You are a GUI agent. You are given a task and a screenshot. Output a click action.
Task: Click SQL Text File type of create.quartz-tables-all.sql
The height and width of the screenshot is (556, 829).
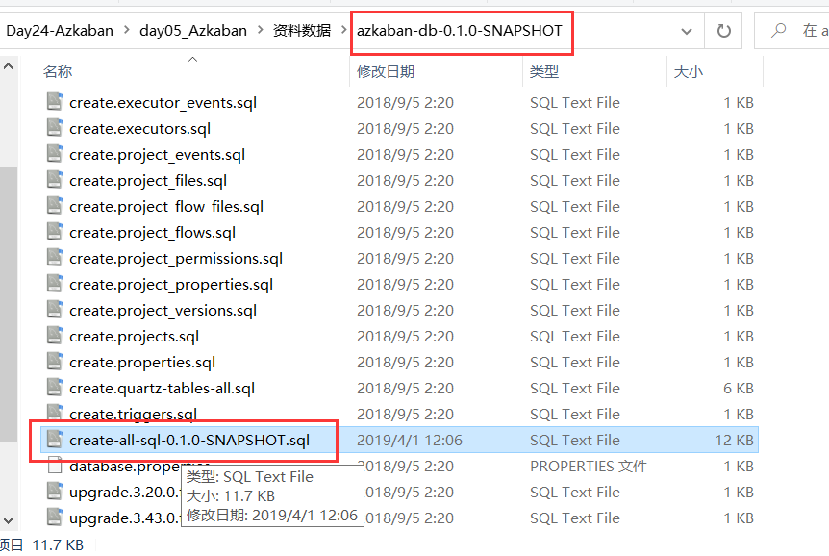click(575, 389)
